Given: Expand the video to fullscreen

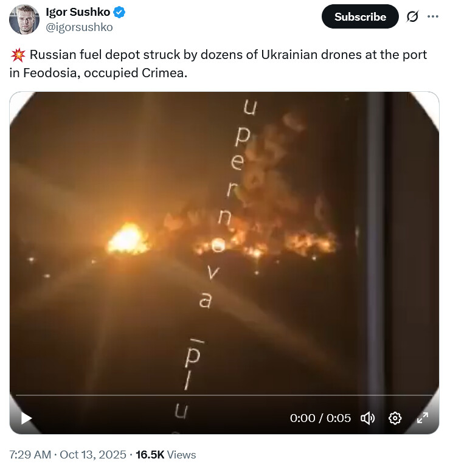Looking at the screenshot, I should 422,418.
